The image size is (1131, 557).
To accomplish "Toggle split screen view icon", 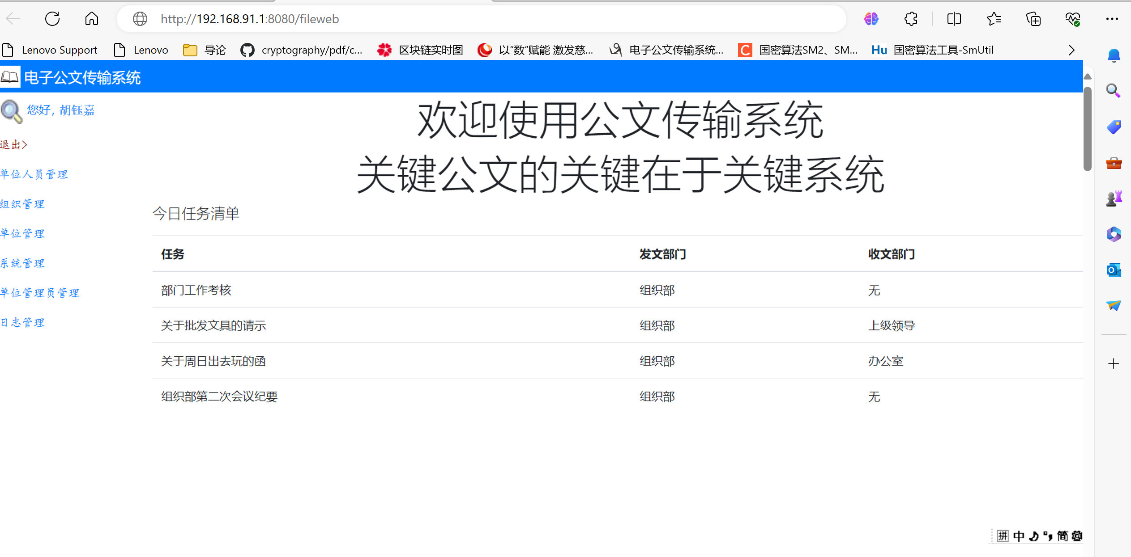I will pyautogui.click(x=954, y=19).
